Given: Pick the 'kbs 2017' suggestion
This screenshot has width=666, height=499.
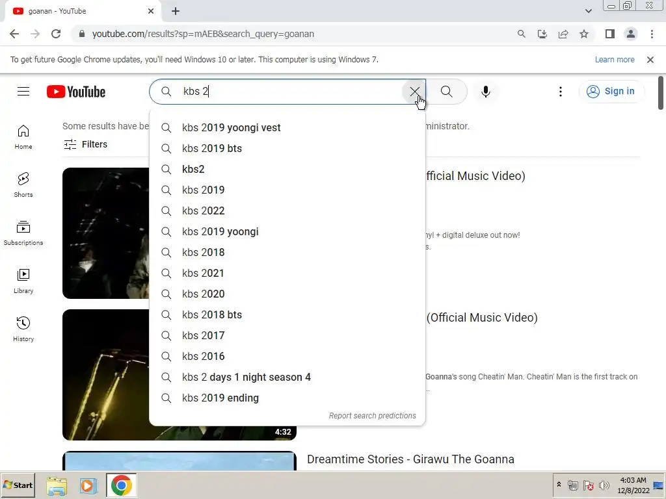Looking at the screenshot, I should [x=287, y=336].
